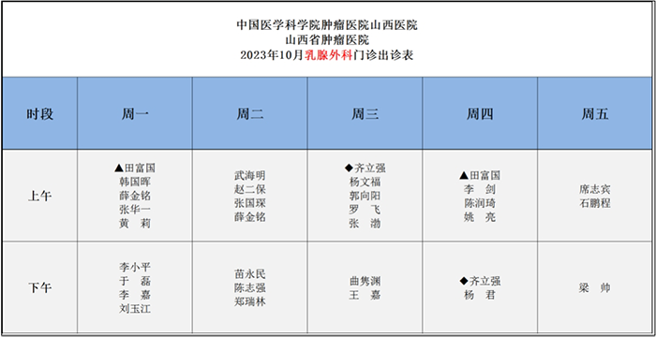
Task: Select the name 曲隽渊
Action: [365, 281]
